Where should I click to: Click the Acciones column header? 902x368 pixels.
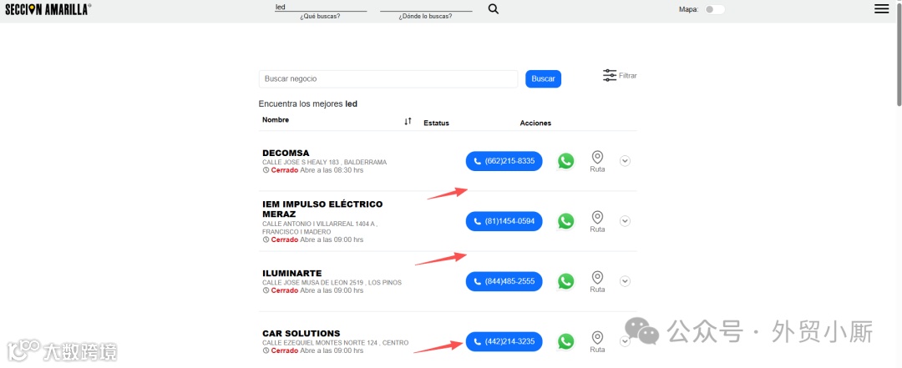(x=535, y=123)
